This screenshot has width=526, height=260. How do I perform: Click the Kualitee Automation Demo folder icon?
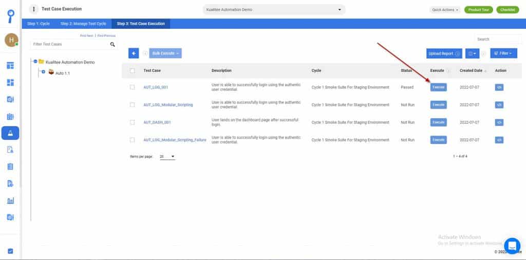point(41,61)
